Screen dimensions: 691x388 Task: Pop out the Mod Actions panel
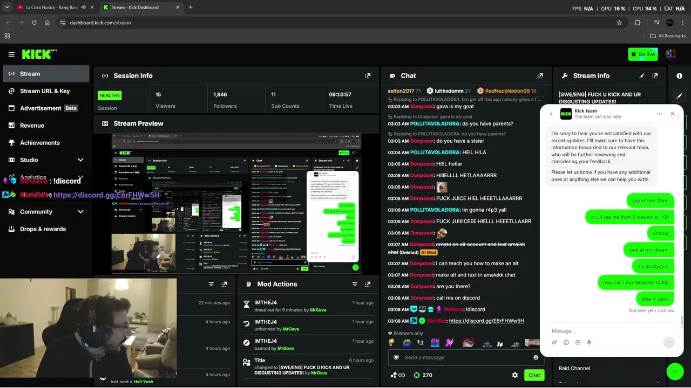[x=368, y=284]
